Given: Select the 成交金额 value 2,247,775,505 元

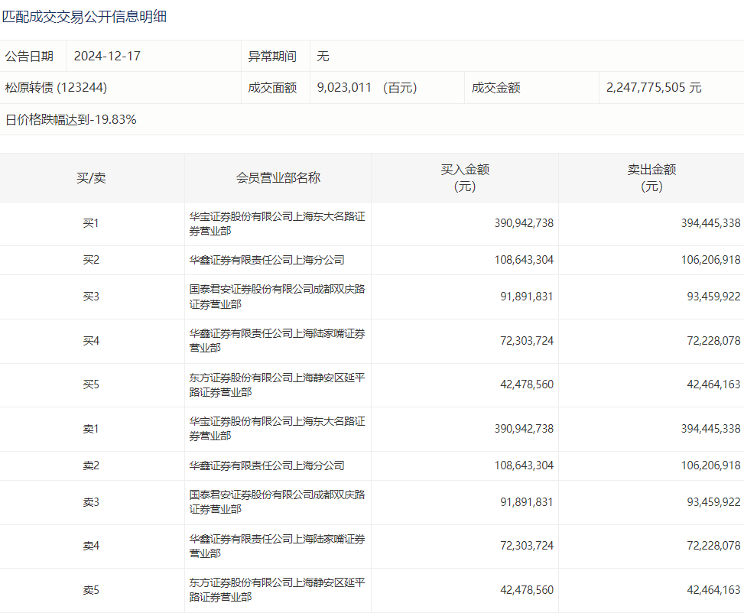Looking at the screenshot, I should (x=653, y=88).
